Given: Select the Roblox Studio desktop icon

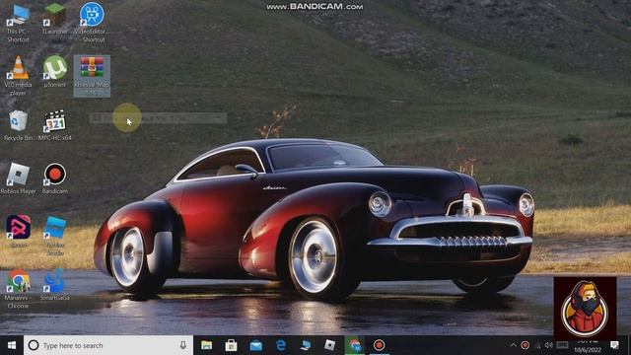Looking at the screenshot, I should pos(55,236).
